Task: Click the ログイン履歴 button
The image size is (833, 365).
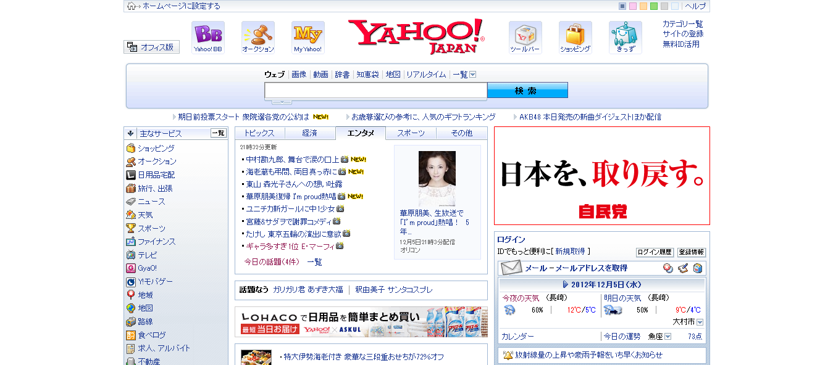Action: [655, 252]
